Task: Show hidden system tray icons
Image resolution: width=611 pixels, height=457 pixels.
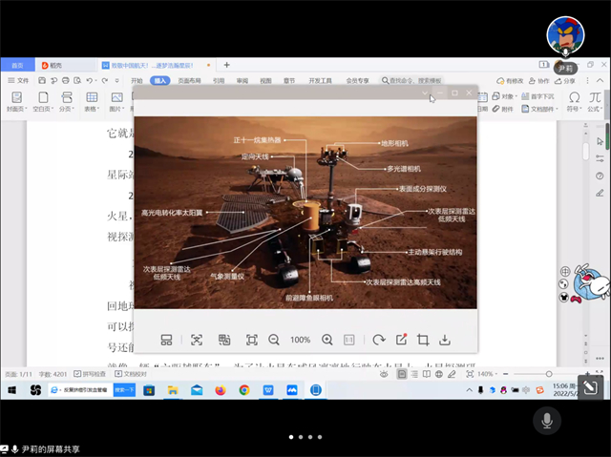Action: tap(469, 389)
